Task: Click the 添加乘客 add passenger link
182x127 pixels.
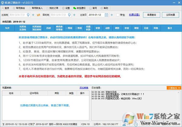Action: 84,88
